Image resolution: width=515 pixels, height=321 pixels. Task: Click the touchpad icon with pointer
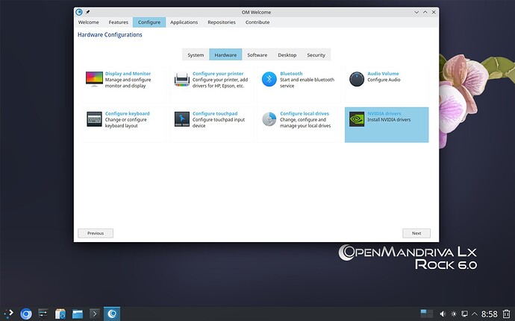pyautogui.click(x=181, y=119)
